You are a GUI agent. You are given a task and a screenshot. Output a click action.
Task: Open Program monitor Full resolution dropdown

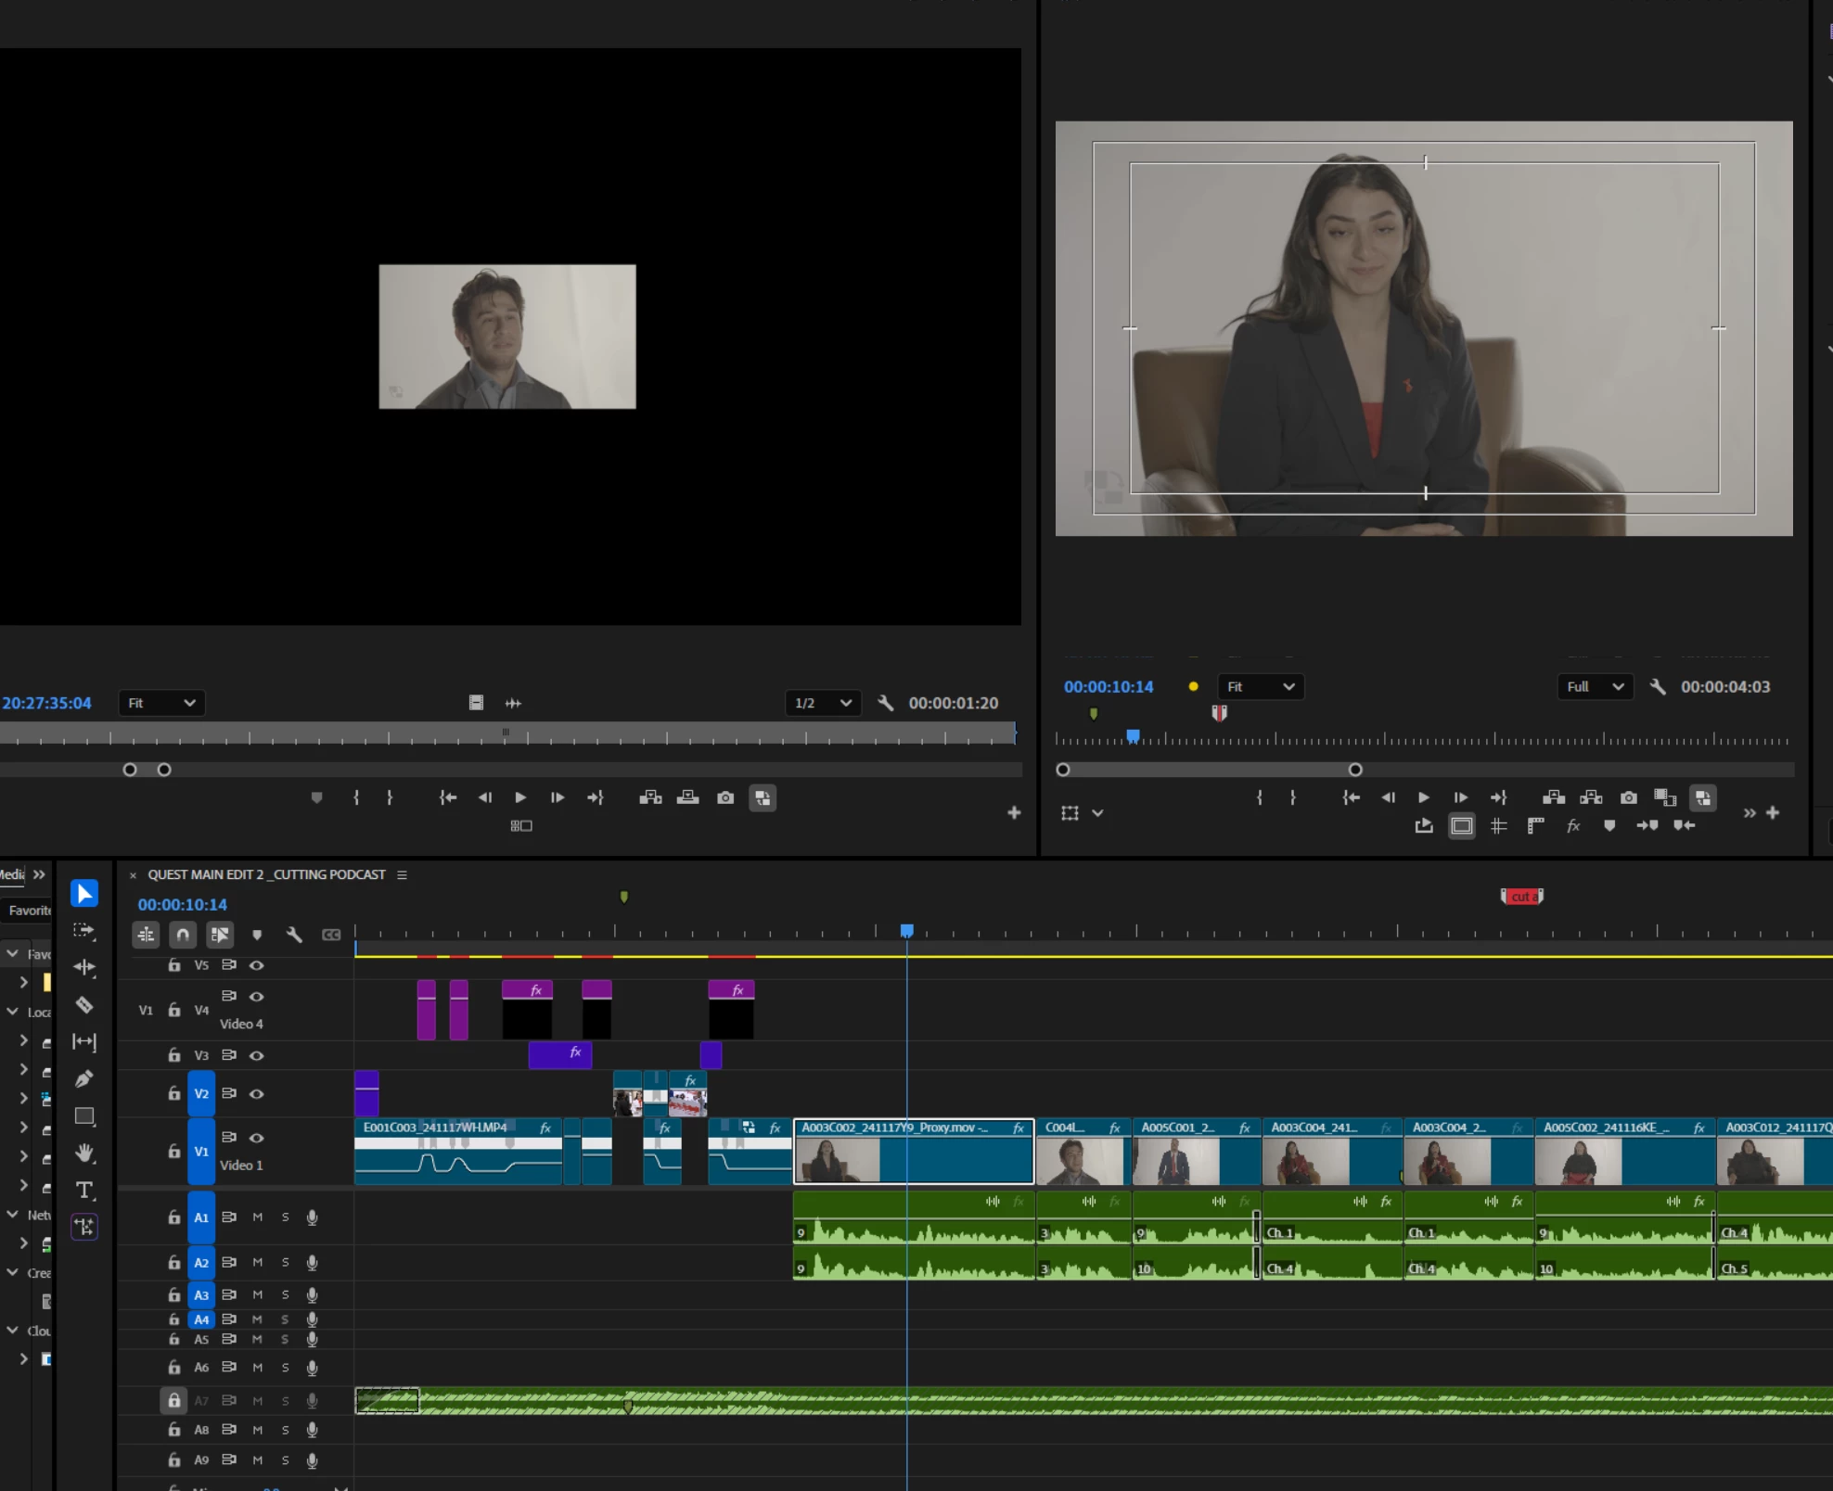[1595, 686]
